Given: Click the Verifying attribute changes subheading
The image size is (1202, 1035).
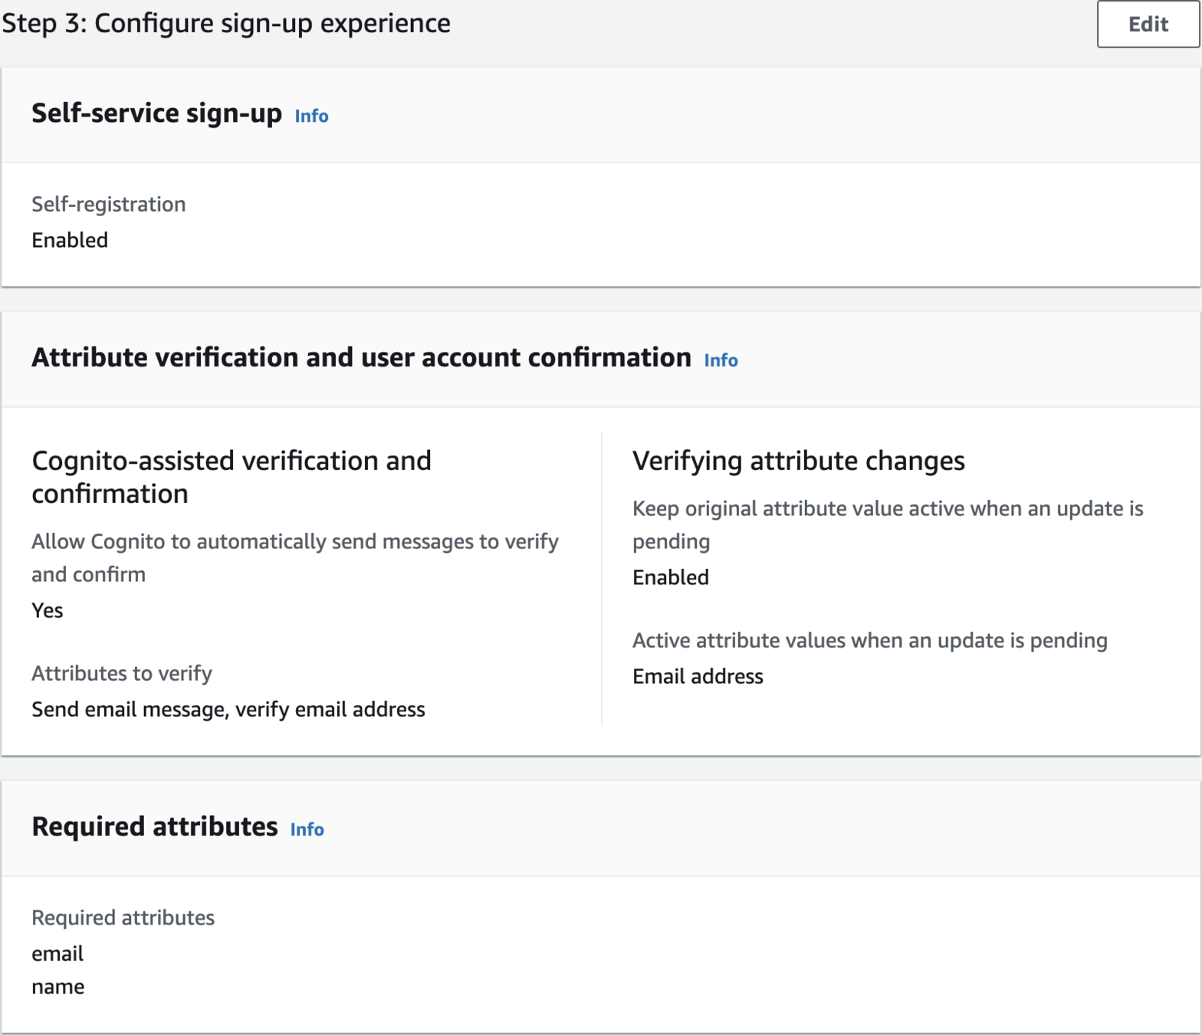Looking at the screenshot, I should coord(798,461).
